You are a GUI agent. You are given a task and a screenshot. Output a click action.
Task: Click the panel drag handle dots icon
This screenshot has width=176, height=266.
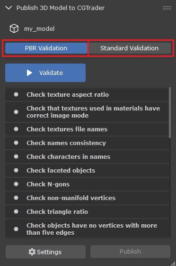click(167, 8)
